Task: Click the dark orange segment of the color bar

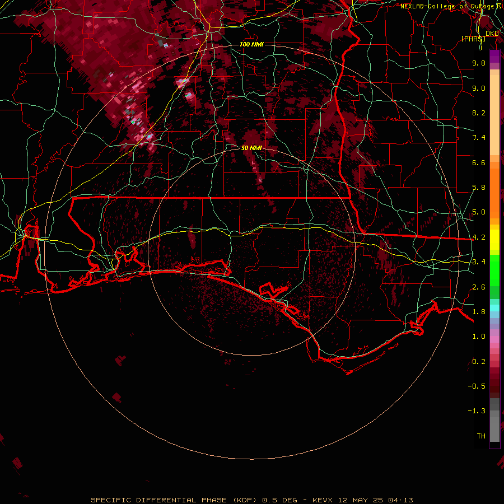Action: click(494, 193)
